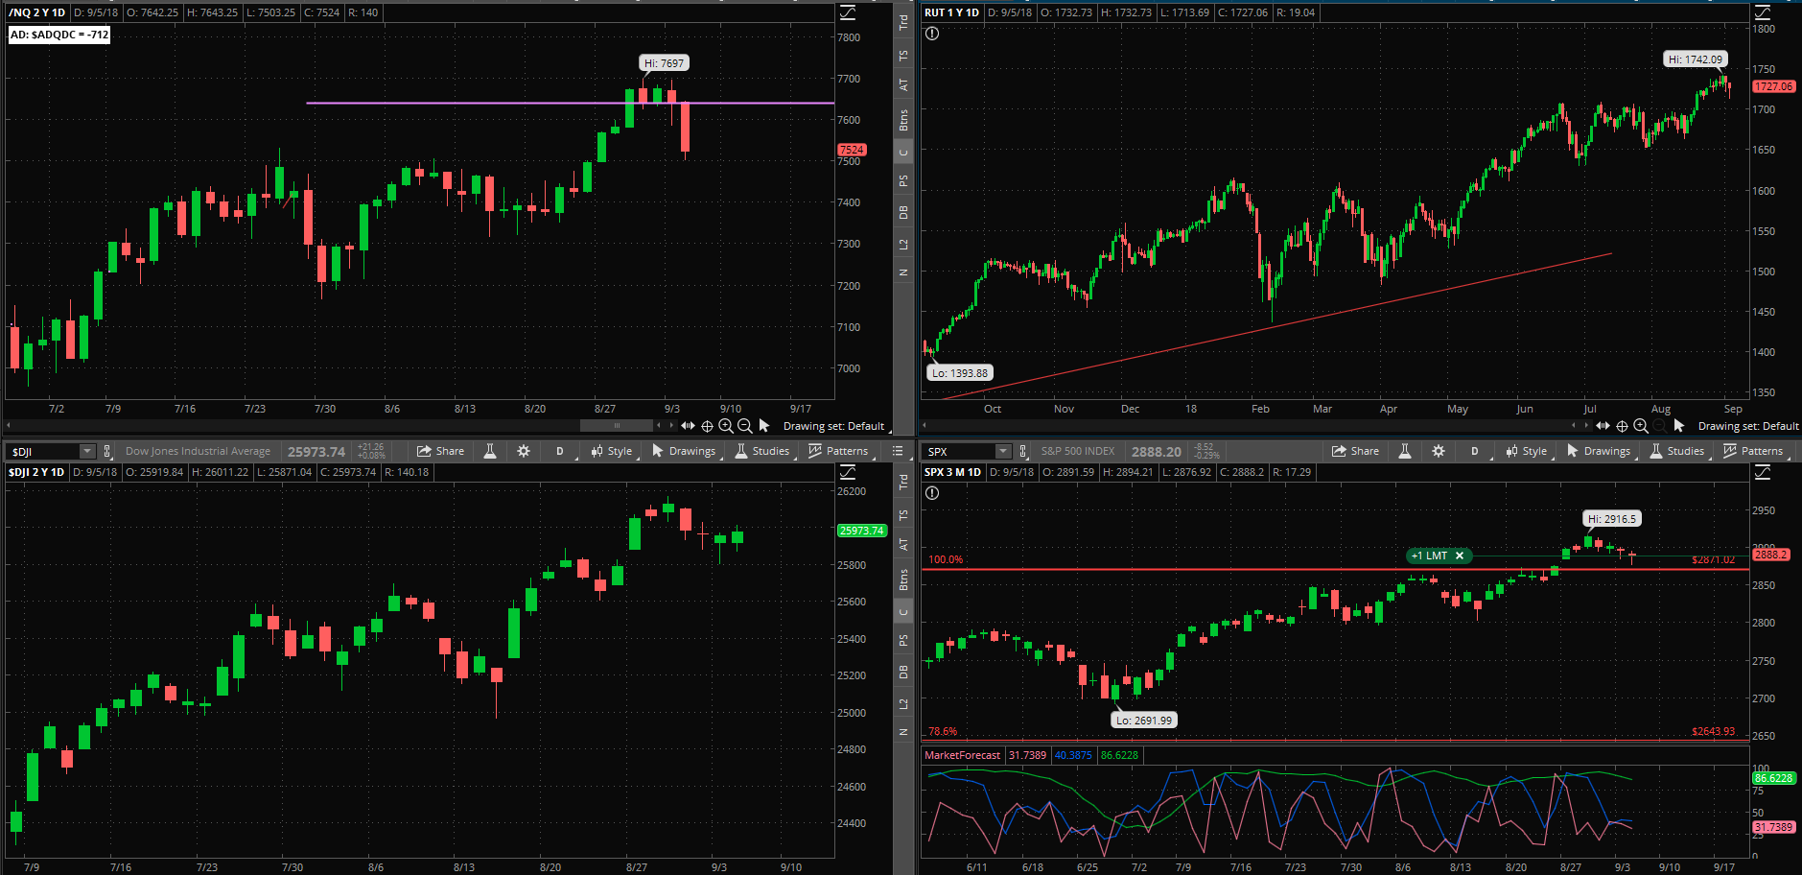Click Share button in $DJI toolbar
Screen dimensions: 1802x875
(x=441, y=451)
